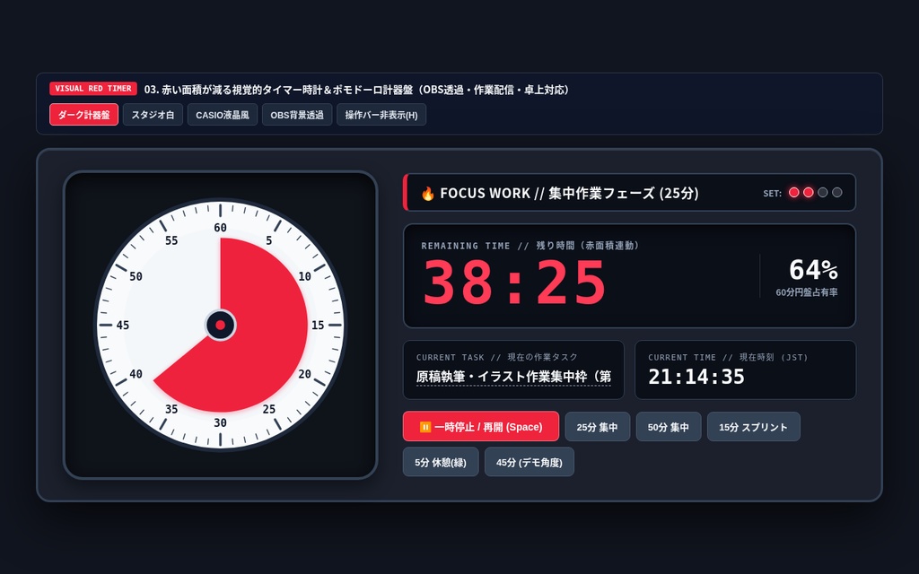919x574 pixels.
Task: Click the 64% dial occupancy value
Action: [813, 270]
